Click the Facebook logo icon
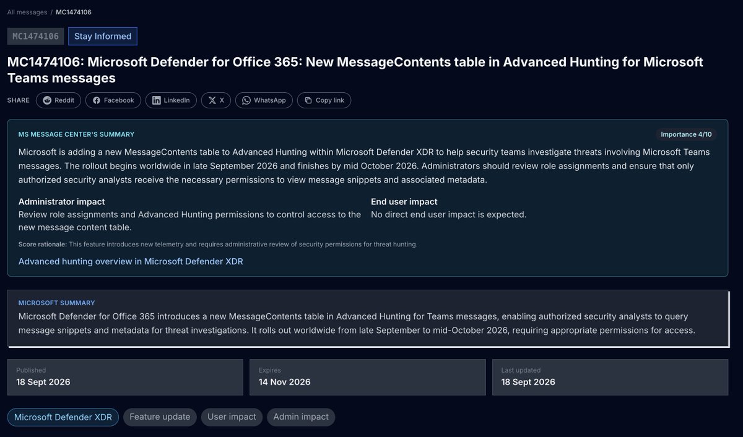The image size is (743, 437). 97,100
